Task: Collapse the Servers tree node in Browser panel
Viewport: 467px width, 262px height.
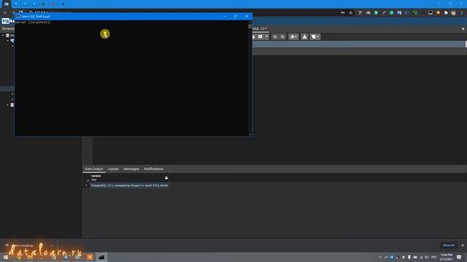Action: click(3, 36)
